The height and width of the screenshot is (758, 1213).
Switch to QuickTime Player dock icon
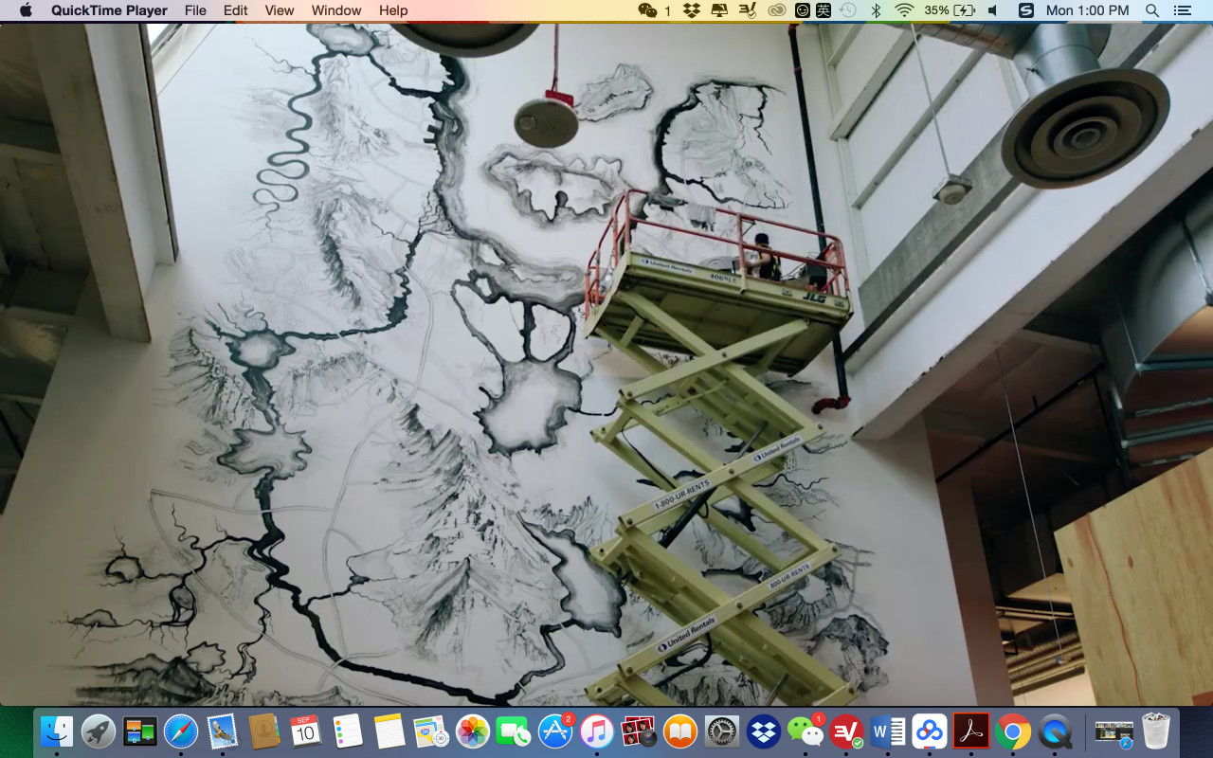(x=1055, y=731)
